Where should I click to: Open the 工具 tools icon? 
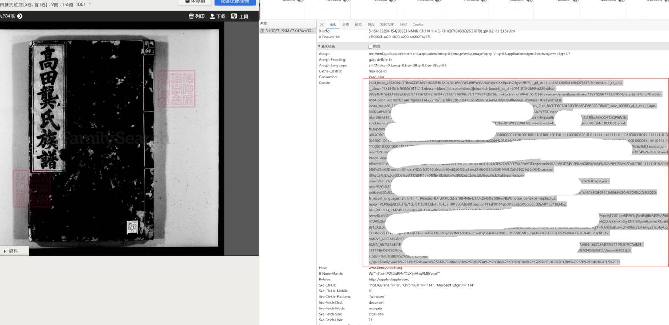[x=234, y=16]
